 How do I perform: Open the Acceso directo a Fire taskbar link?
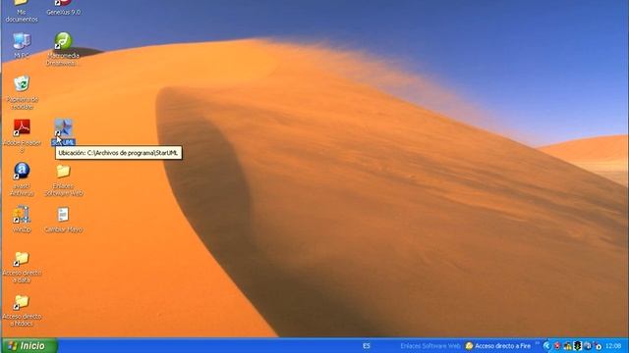498,346
